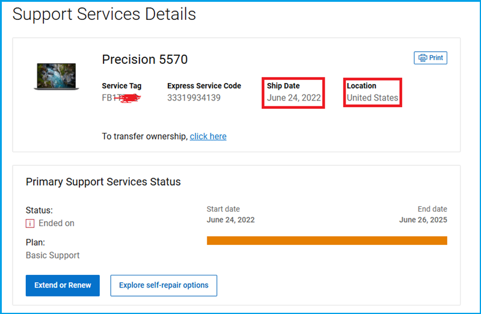Click the Extend or Renew button
This screenshot has width=481, height=314.
[x=63, y=286]
